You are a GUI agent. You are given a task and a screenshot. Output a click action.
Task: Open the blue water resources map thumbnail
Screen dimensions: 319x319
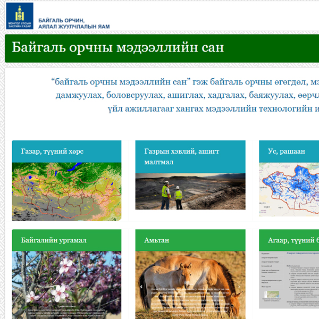tap(289, 189)
